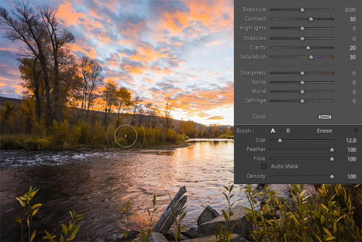Click the Highlights slider handle
This screenshot has width=362, height=242.
pos(302,28)
